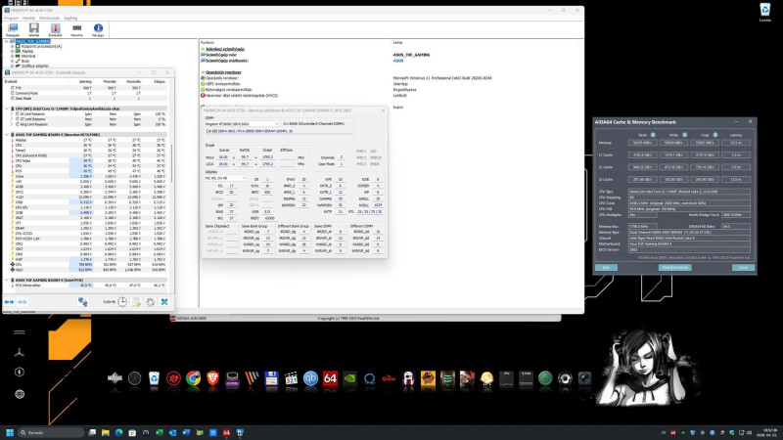Click the collapse-columns arrows icon in sensor window
Image resolution: width=783 pixels, height=440 pixels.
(x=23, y=302)
